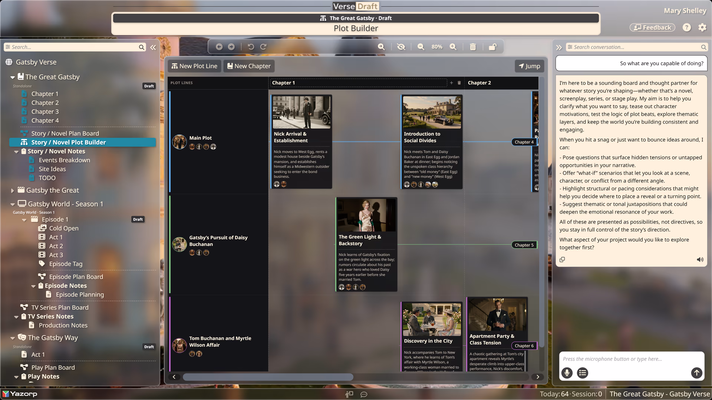Screen dimensions: 712x400
Task: Send the message with arrow button
Action: tap(696, 373)
